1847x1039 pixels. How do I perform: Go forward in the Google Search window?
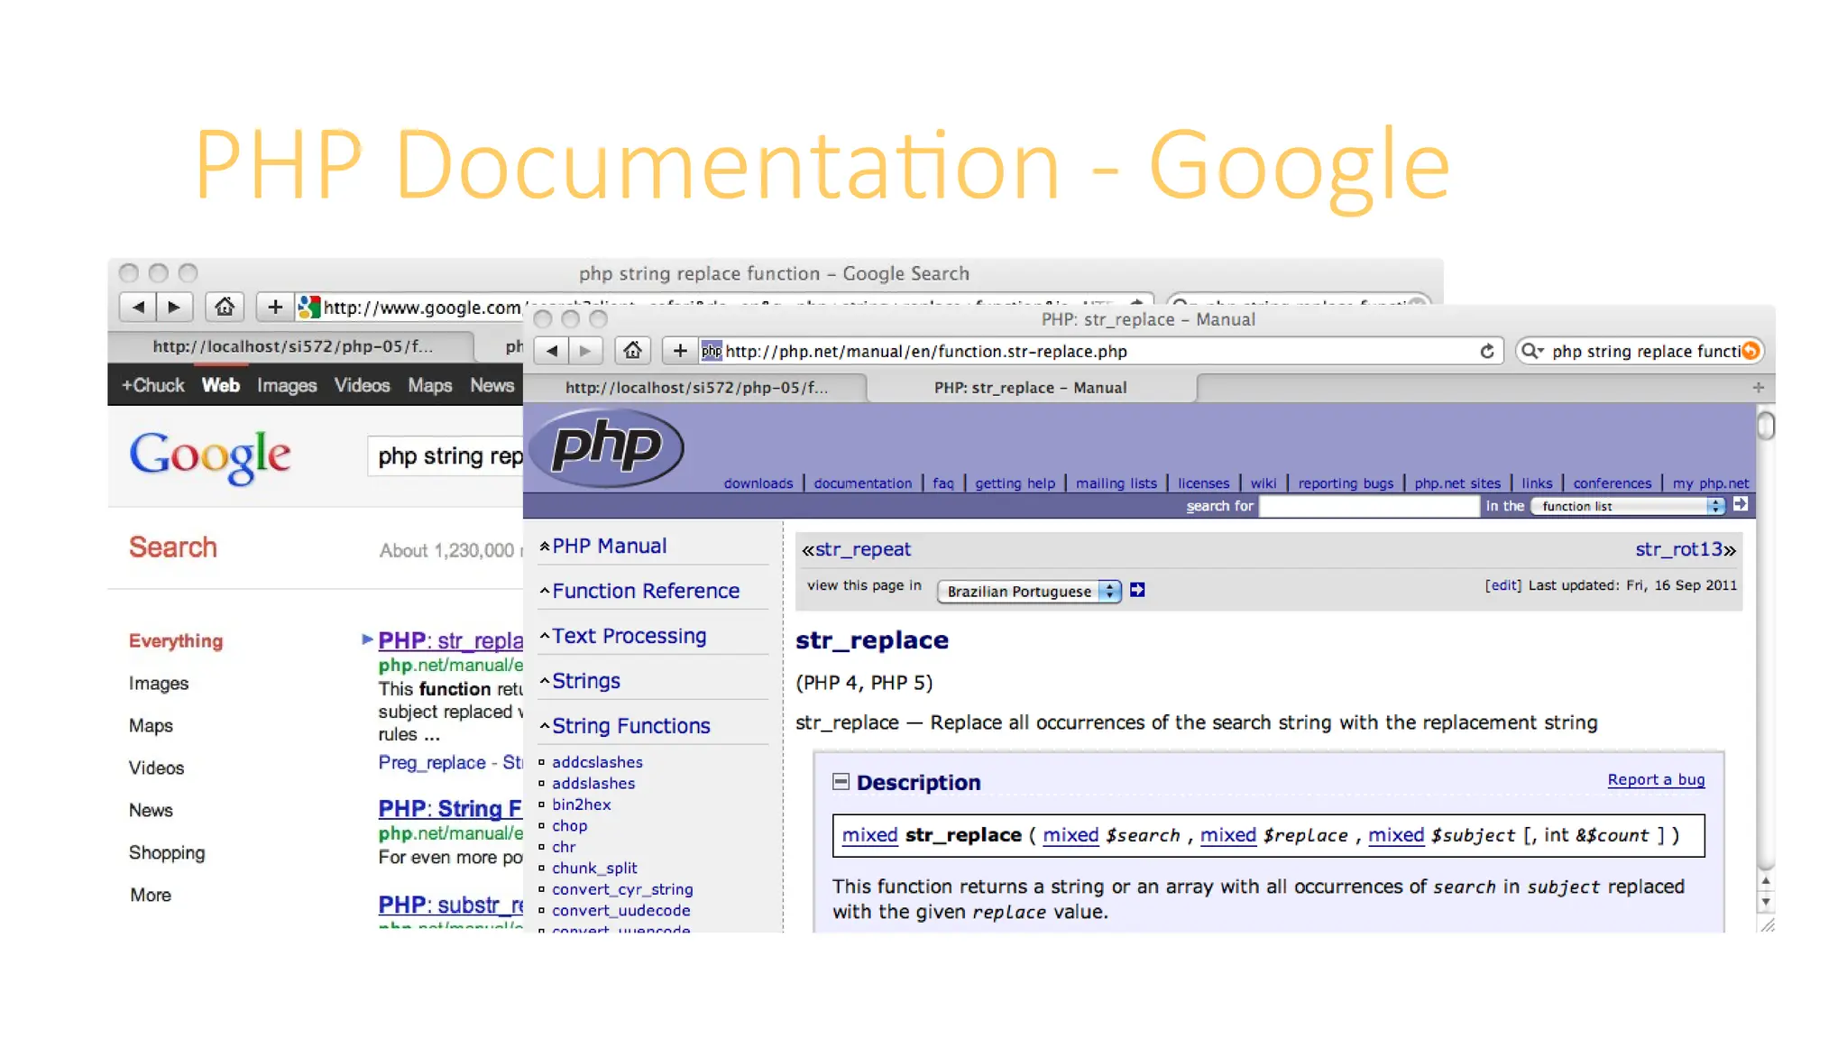[x=174, y=308]
